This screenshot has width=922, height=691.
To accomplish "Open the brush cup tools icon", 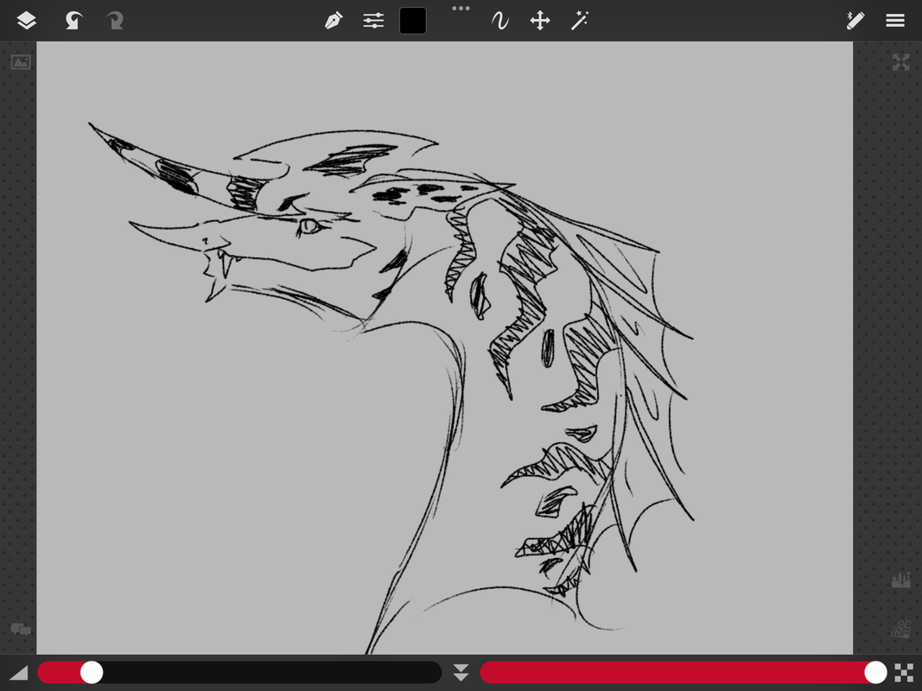I will pyautogui.click(x=901, y=580).
